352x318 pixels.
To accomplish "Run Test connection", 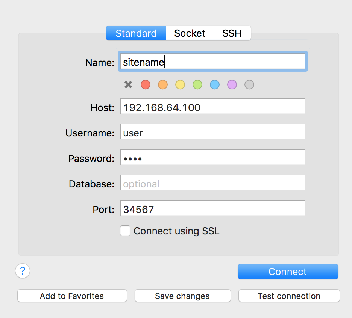I will pyautogui.click(x=289, y=295).
